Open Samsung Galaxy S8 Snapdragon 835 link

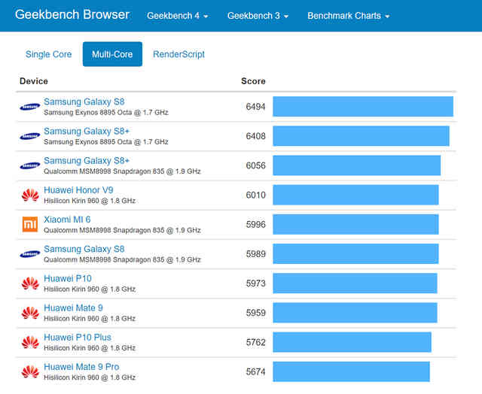pyautogui.click(x=84, y=249)
